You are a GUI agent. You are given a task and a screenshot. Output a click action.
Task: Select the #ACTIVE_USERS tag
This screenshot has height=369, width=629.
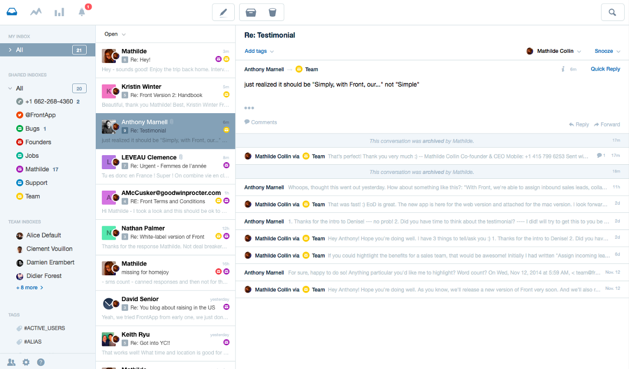[x=45, y=328]
